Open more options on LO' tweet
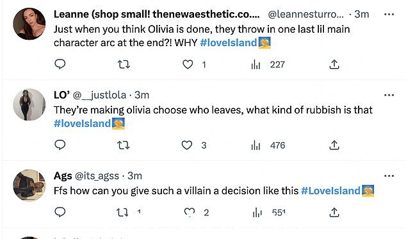Viewport: 406px width, 239px height. (389, 95)
